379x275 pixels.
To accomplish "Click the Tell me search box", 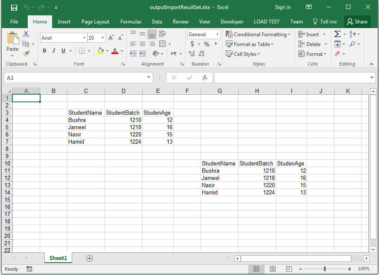I will click(x=325, y=22).
